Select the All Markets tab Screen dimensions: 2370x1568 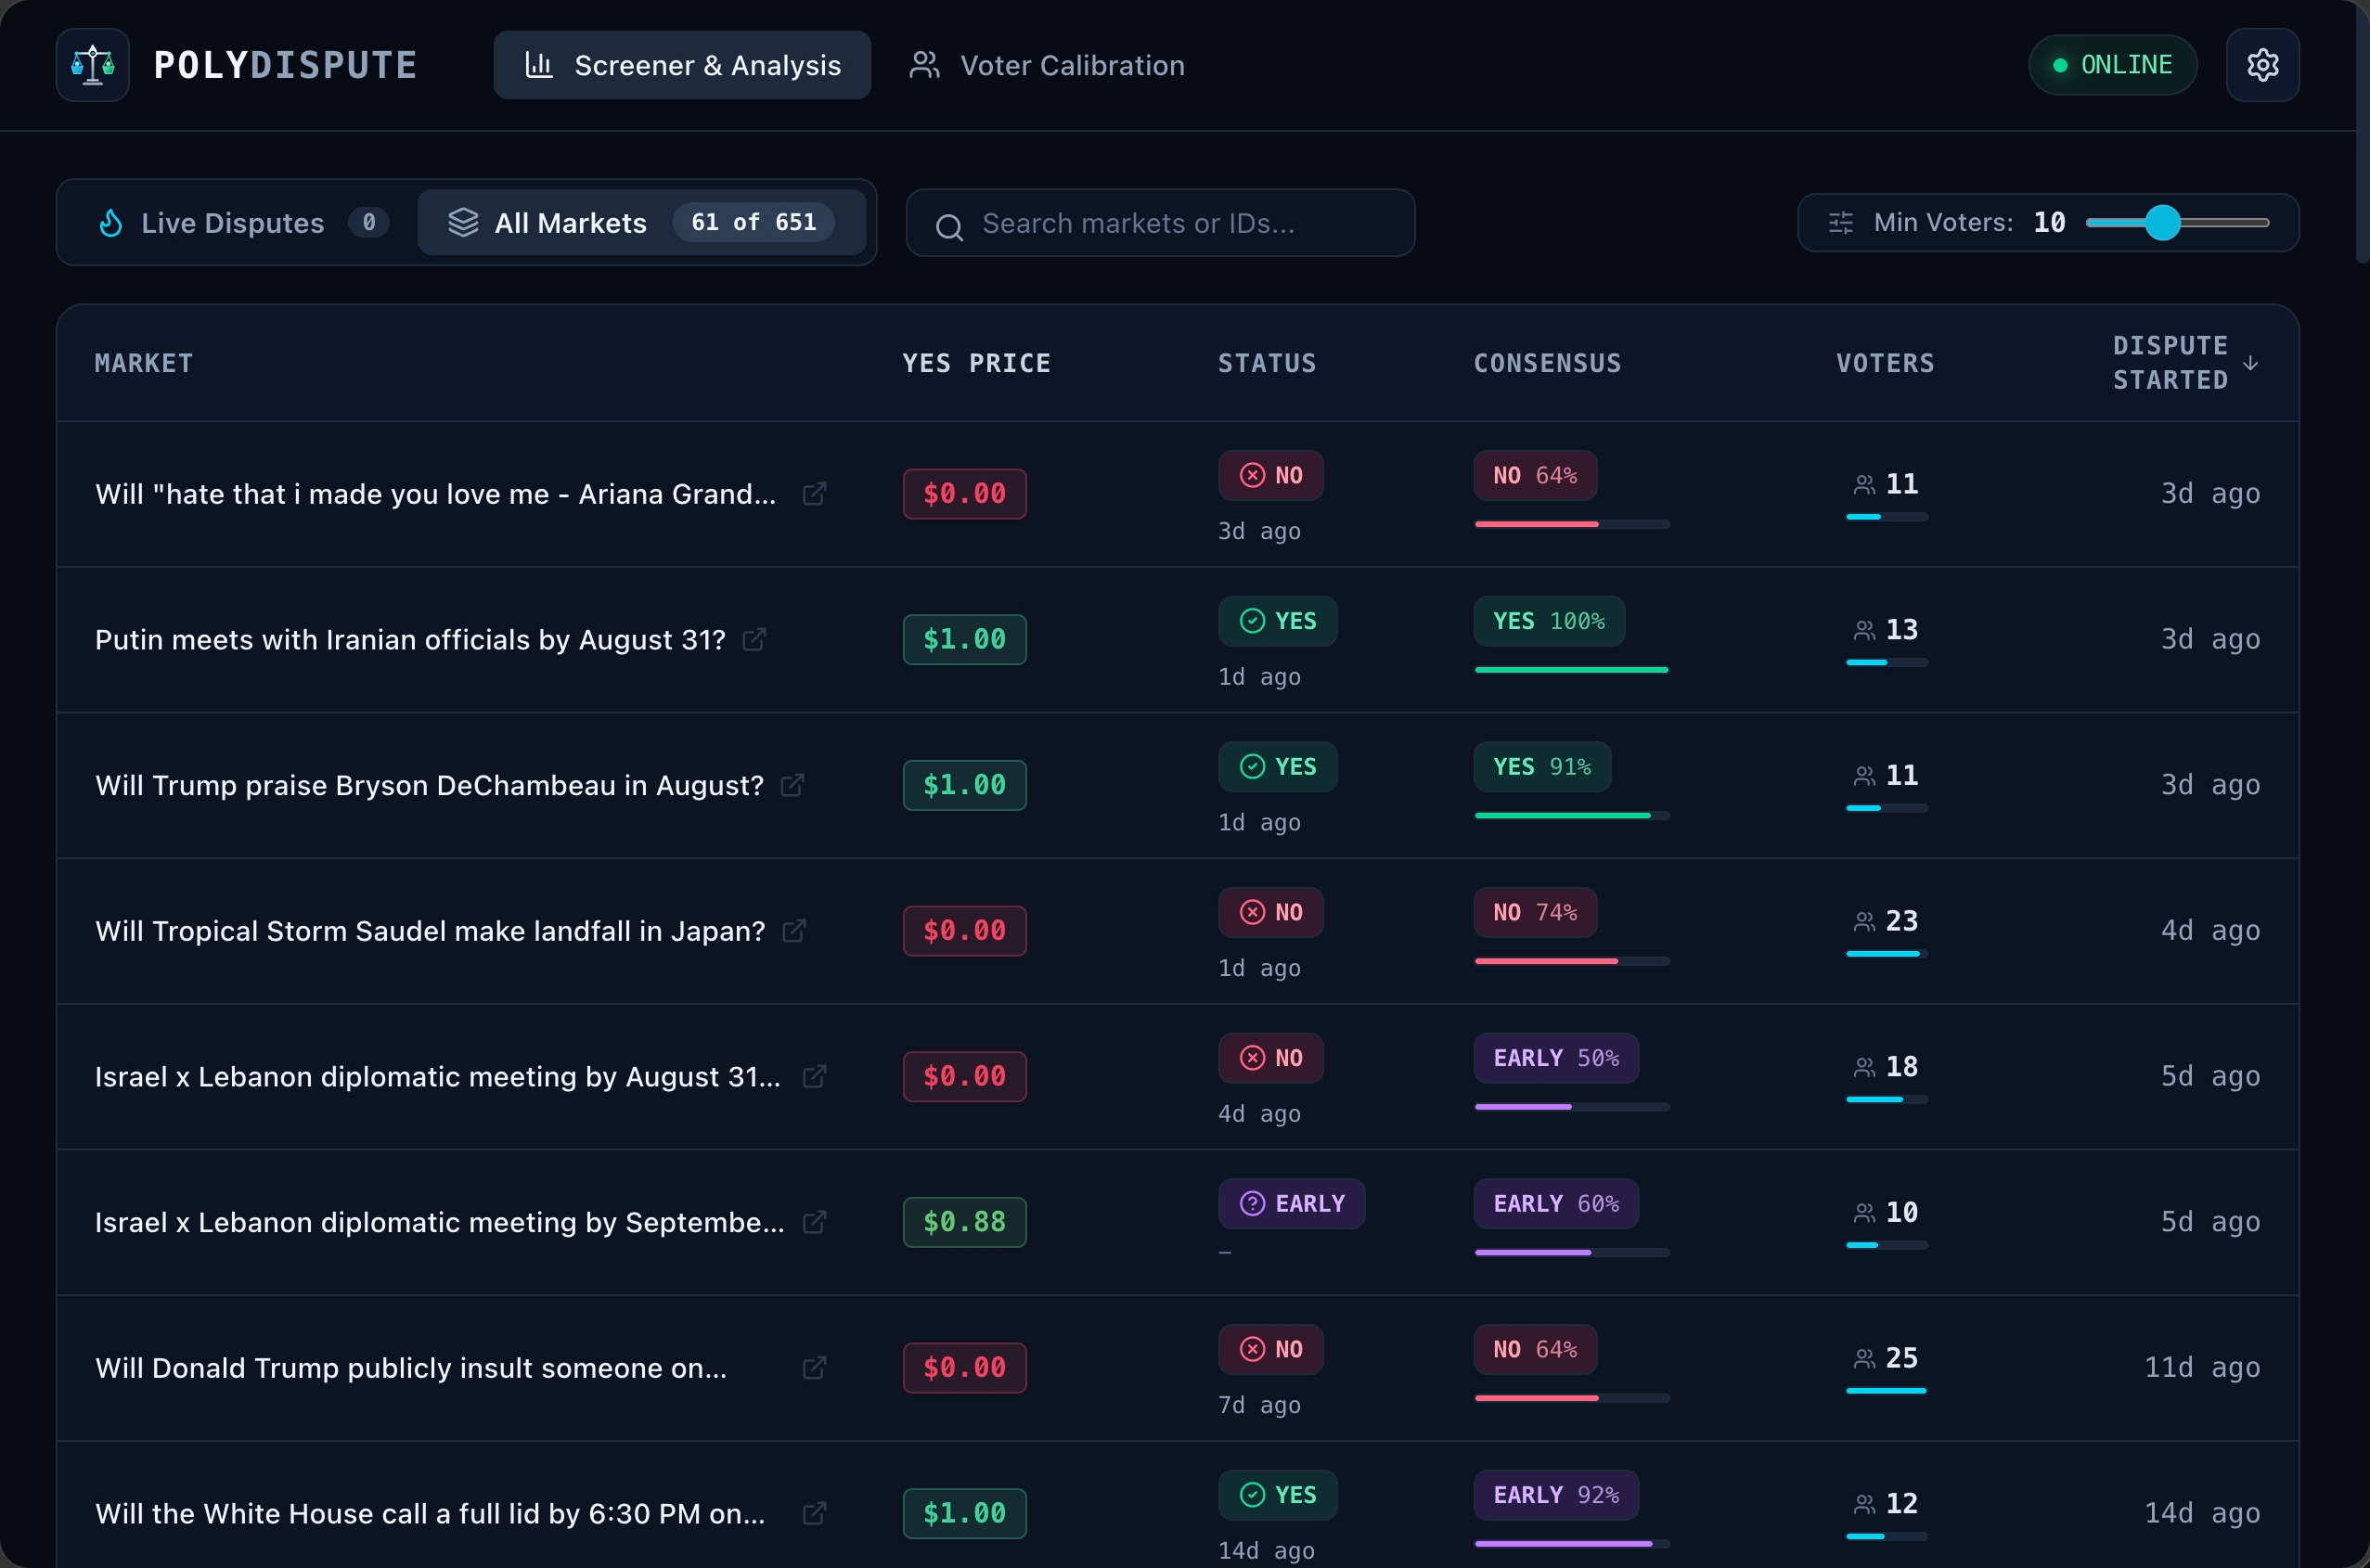pos(641,222)
